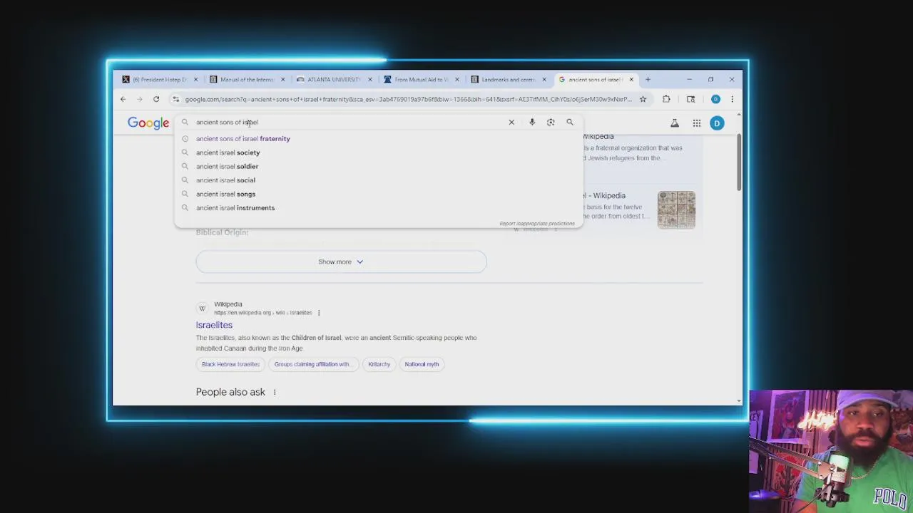Bookmark this page with the star icon
This screenshot has width=913, height=513.
coord(643,99)
